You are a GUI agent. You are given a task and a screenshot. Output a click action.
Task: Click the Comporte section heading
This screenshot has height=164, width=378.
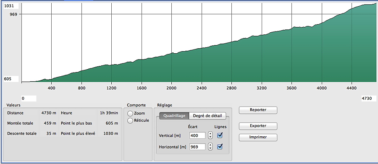(x=136, y=105)
